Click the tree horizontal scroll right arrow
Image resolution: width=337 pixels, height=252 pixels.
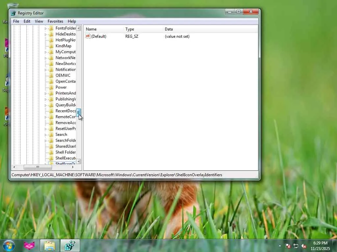(x=73, y=167)
